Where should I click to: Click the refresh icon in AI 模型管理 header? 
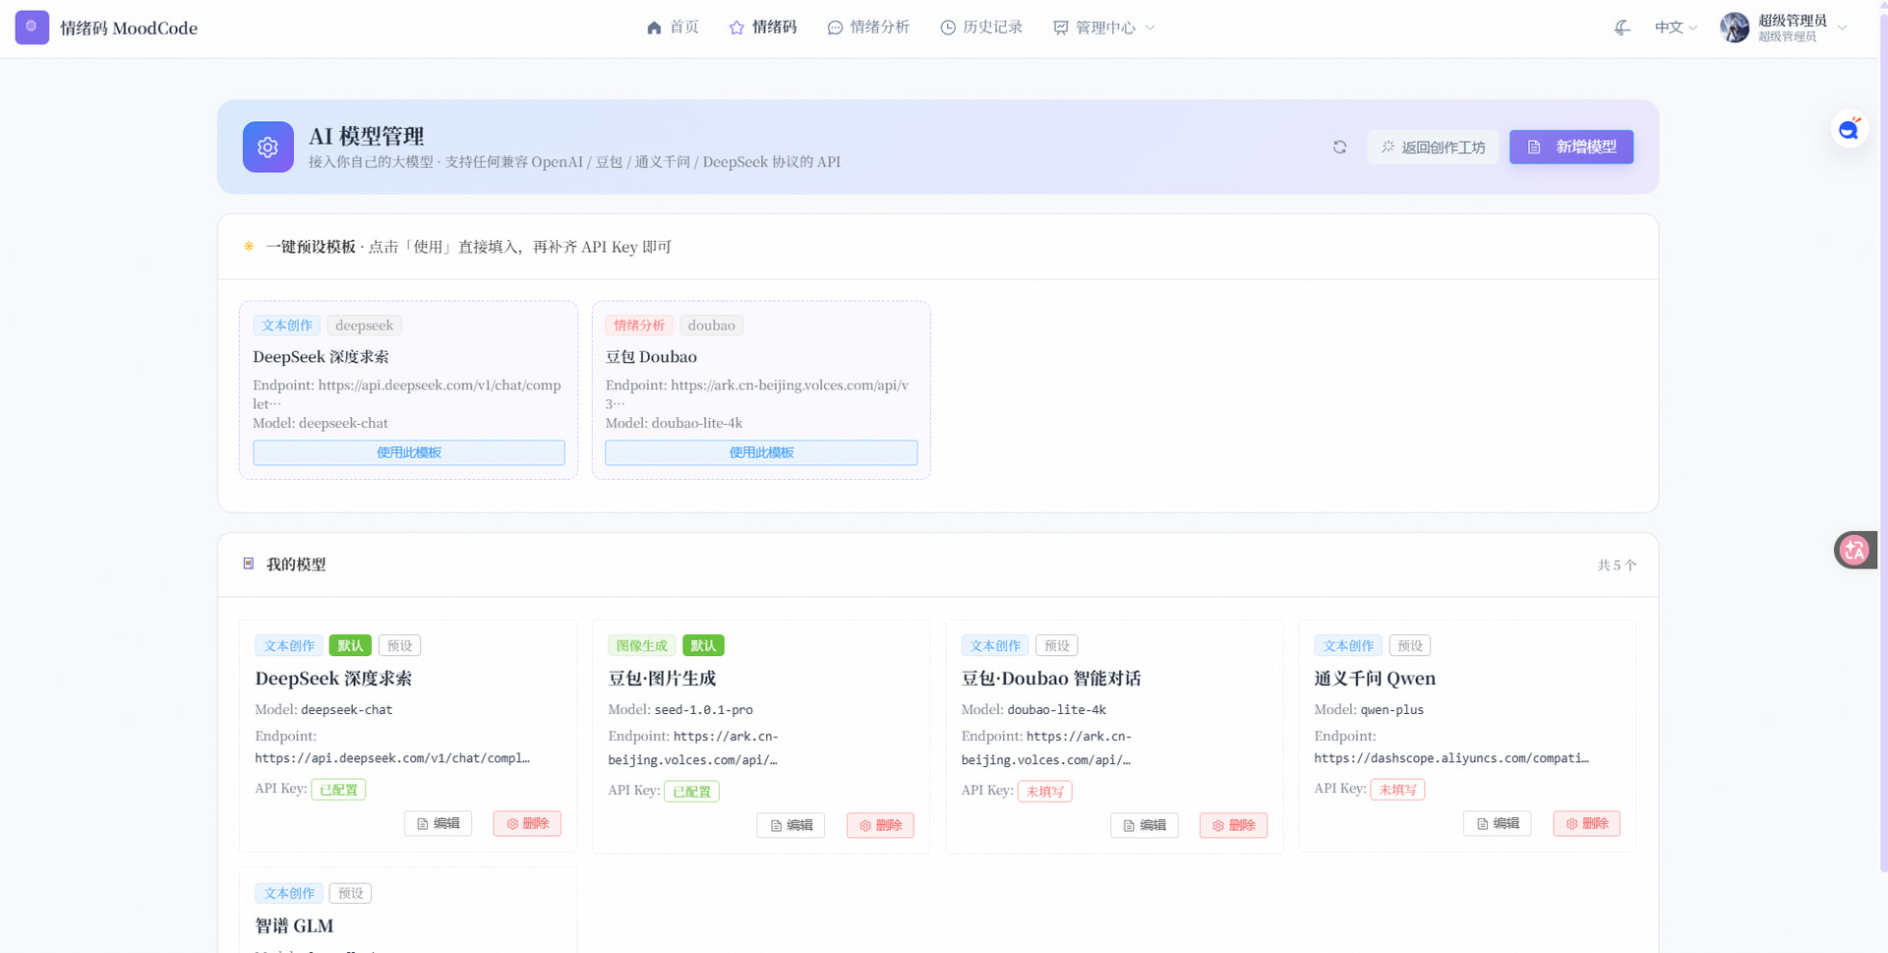1339,147
